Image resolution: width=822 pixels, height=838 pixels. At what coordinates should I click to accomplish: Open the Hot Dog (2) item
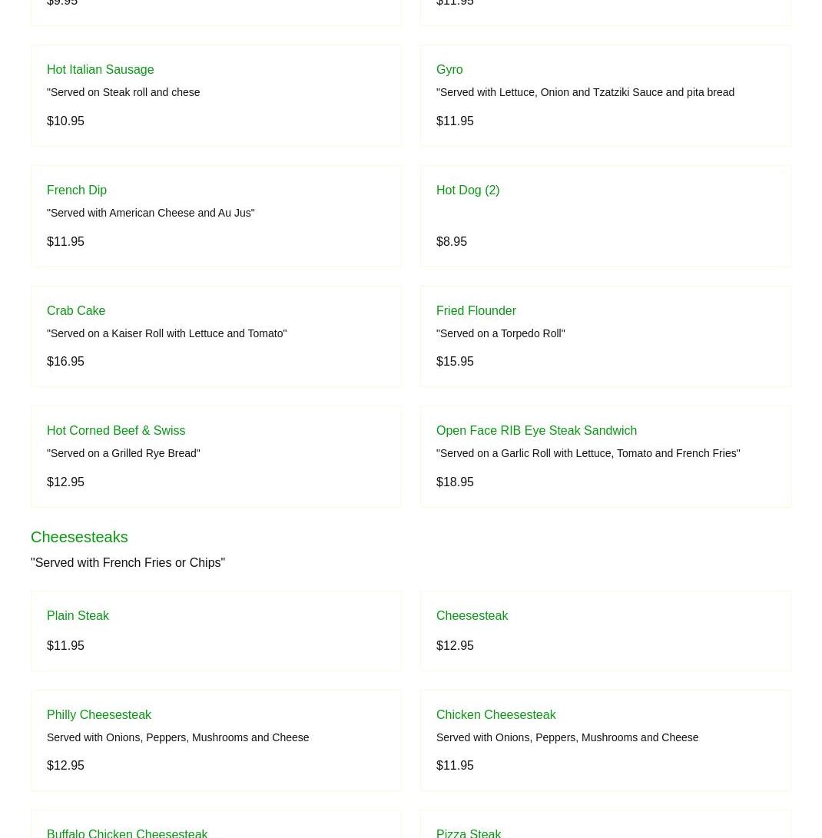467,190
